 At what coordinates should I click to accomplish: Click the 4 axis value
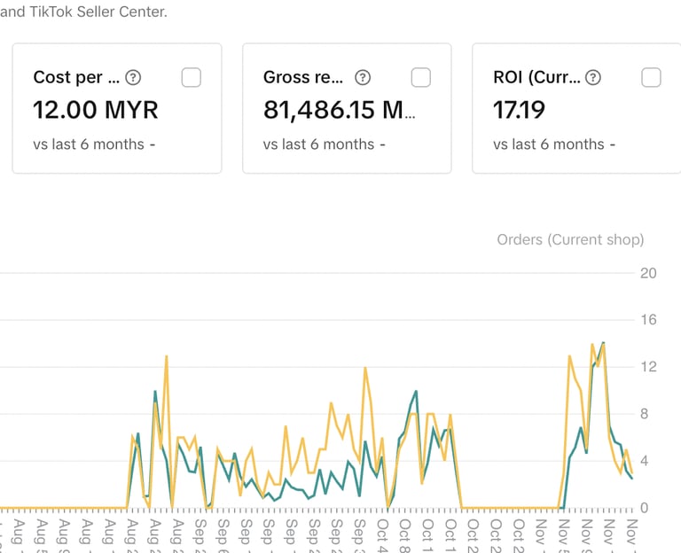coord(644,461)
